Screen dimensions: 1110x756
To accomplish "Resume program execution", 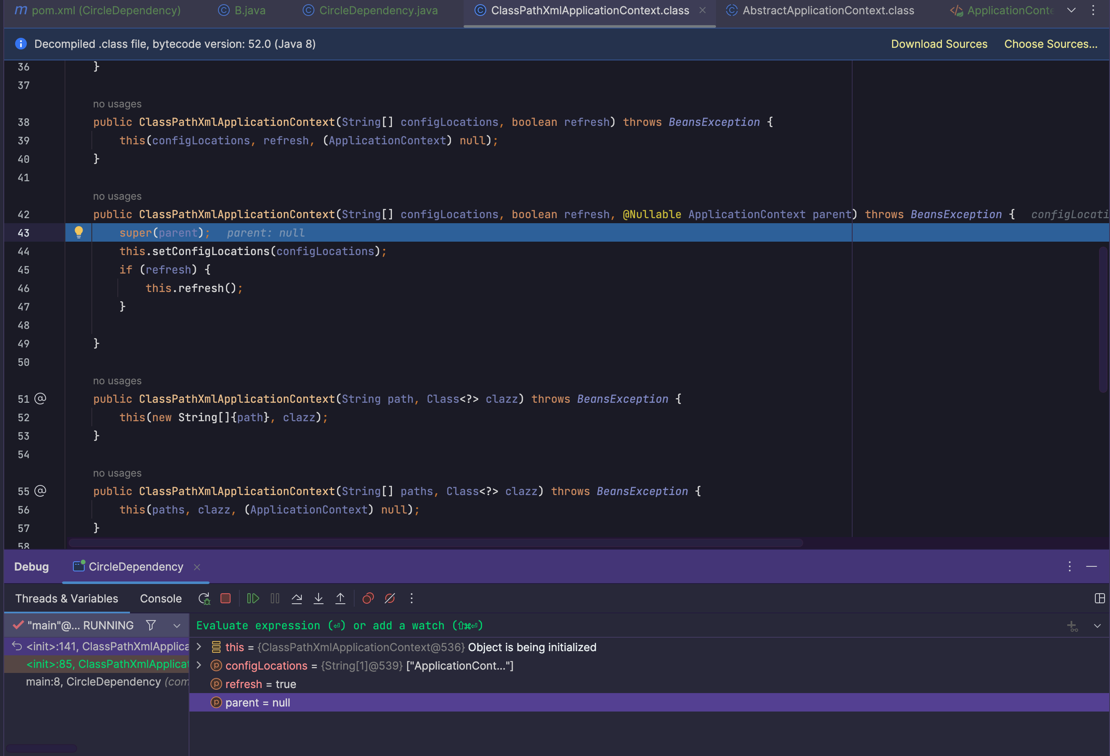I will click(253, 598).
